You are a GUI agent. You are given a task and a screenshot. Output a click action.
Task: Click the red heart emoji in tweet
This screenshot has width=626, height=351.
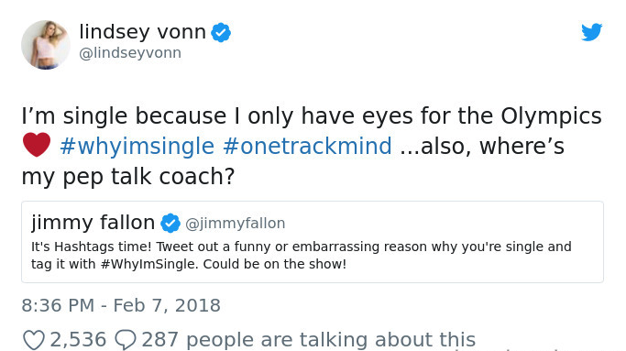[x=37, y=145]
